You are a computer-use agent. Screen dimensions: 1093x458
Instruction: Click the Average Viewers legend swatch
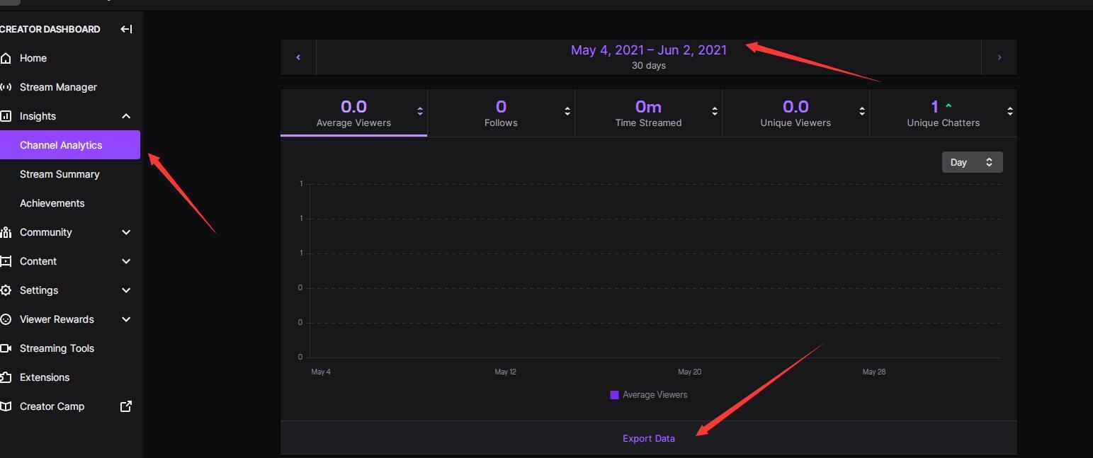pos(614,395)
